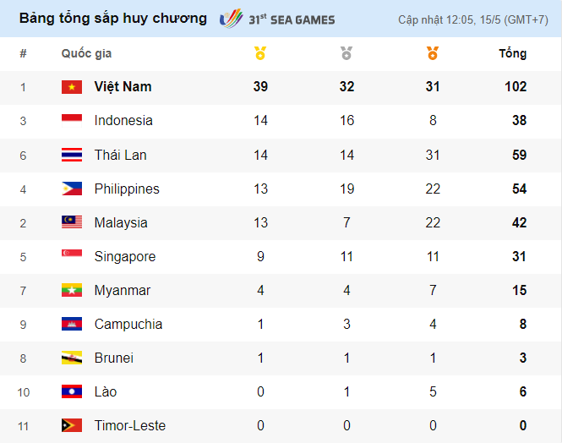This screenshot has height=443, width=562.
Task: Click Vietnam's total of 102 medals
Action: (x=515, y=87)
